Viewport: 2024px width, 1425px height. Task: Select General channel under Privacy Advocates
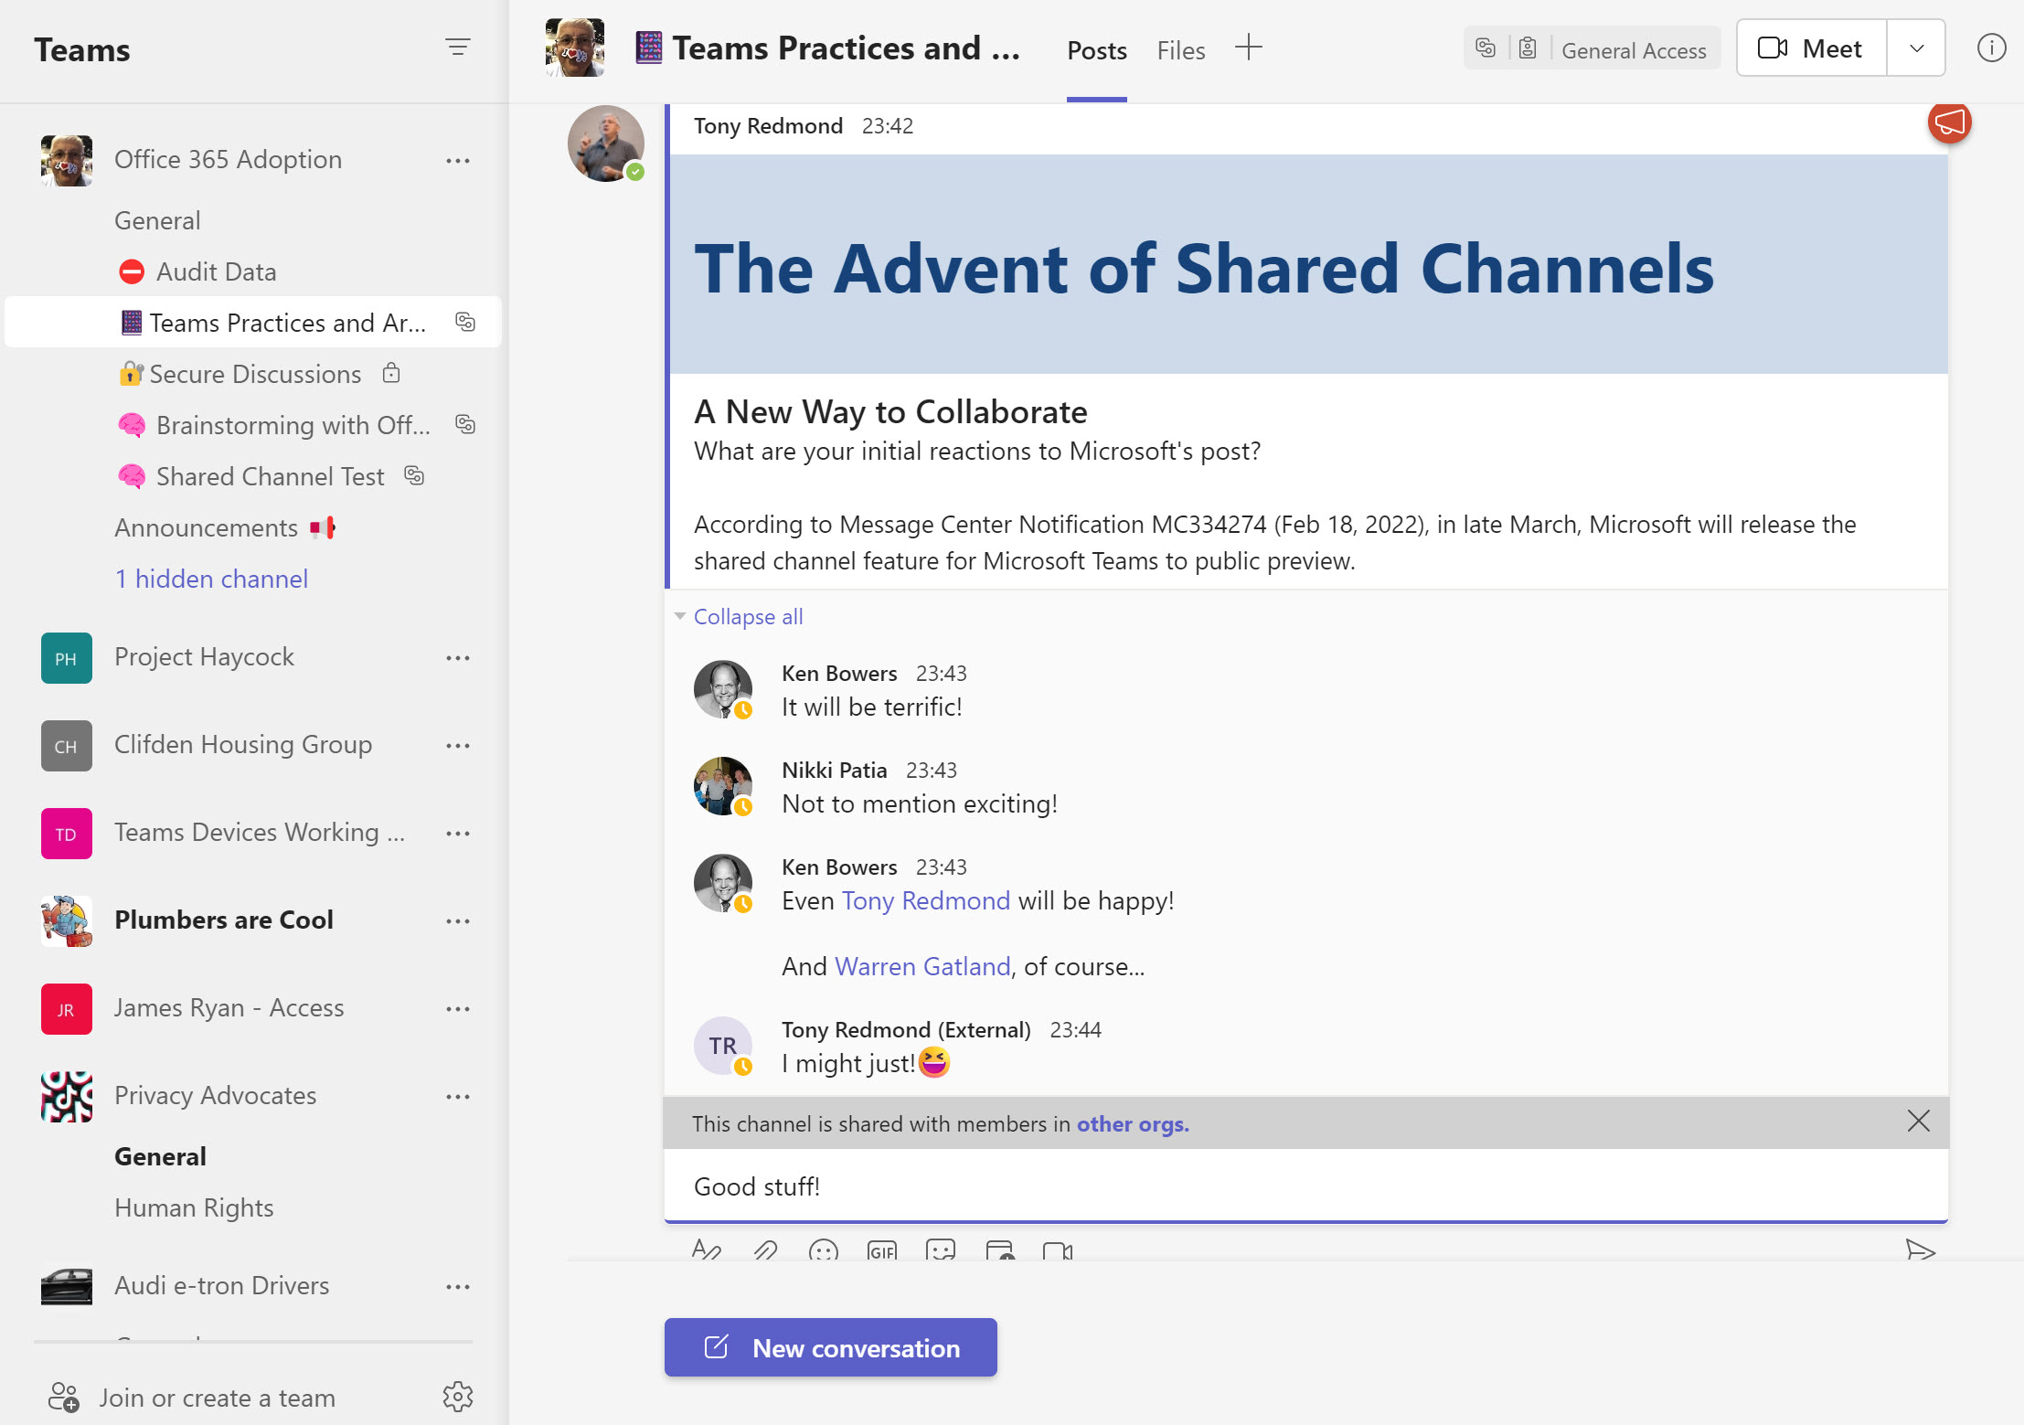[x=160, y=1156]
